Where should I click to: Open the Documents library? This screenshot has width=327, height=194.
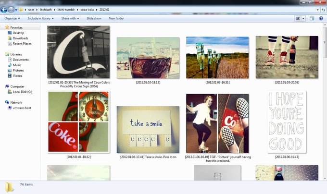click(x=21, y=60)
